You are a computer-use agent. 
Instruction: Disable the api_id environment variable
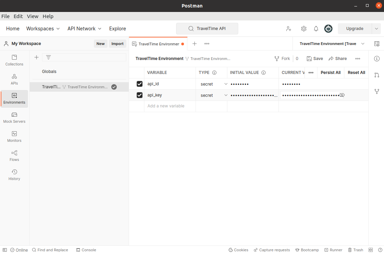(x=139, y=84)
